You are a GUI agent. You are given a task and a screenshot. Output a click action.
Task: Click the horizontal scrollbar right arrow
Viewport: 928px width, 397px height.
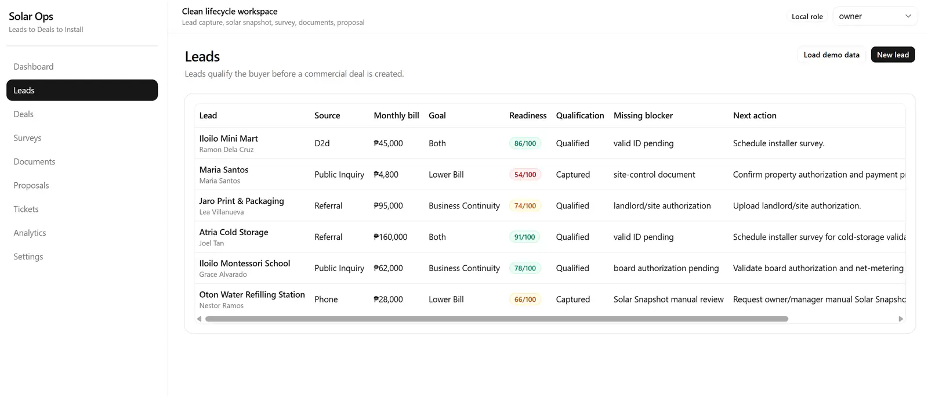point(901,319)
